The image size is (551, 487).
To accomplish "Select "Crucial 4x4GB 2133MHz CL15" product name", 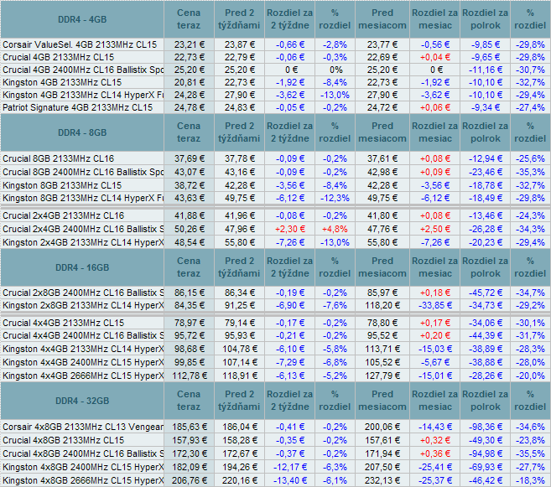I will click(63, 323).
